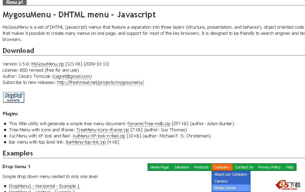Select Products in the green menu

201,167
